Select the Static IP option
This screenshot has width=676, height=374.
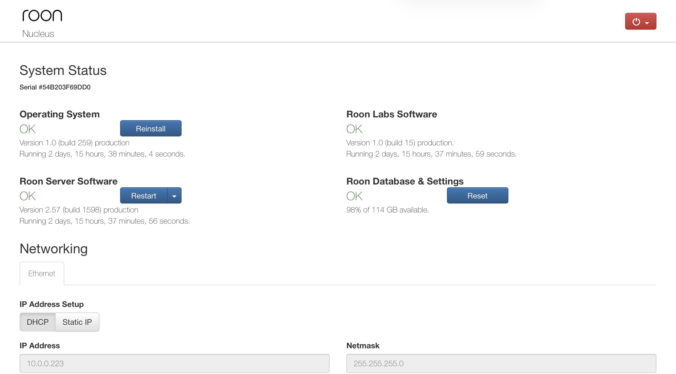(x=77, y=322)
